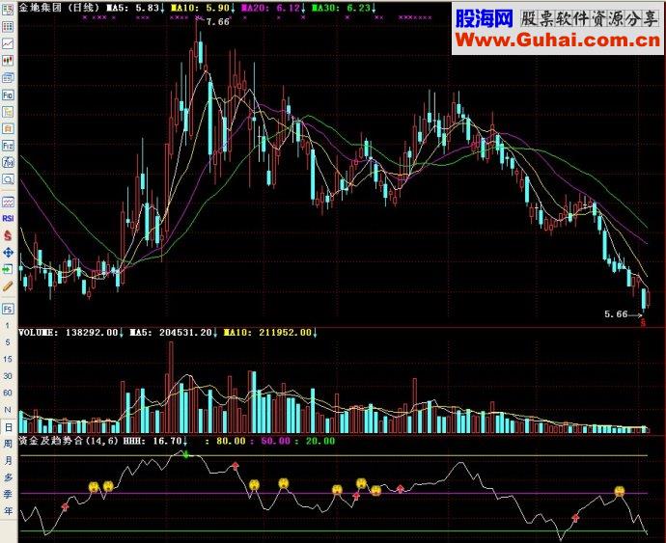Switch to 15-minute period
Viewport: 666px width, 543px height.
pos(7,359)
